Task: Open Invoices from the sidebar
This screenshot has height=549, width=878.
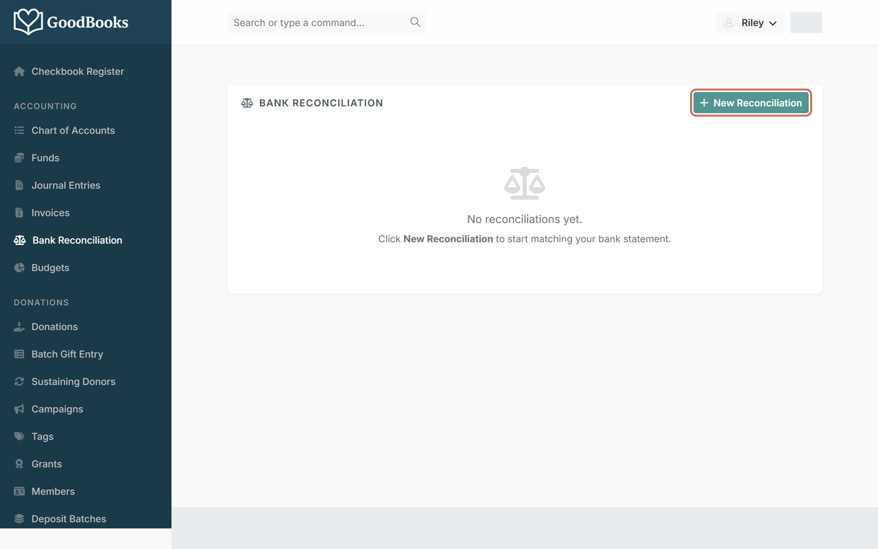Action: [51, 213]
